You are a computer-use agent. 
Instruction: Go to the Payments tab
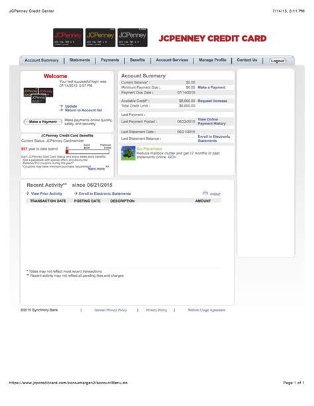click(110, 60)
